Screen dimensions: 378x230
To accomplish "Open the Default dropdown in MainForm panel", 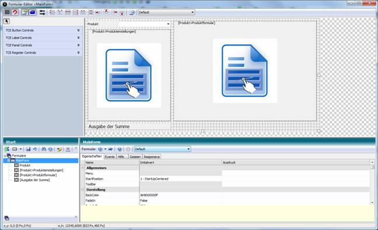I will click(188, 149).
